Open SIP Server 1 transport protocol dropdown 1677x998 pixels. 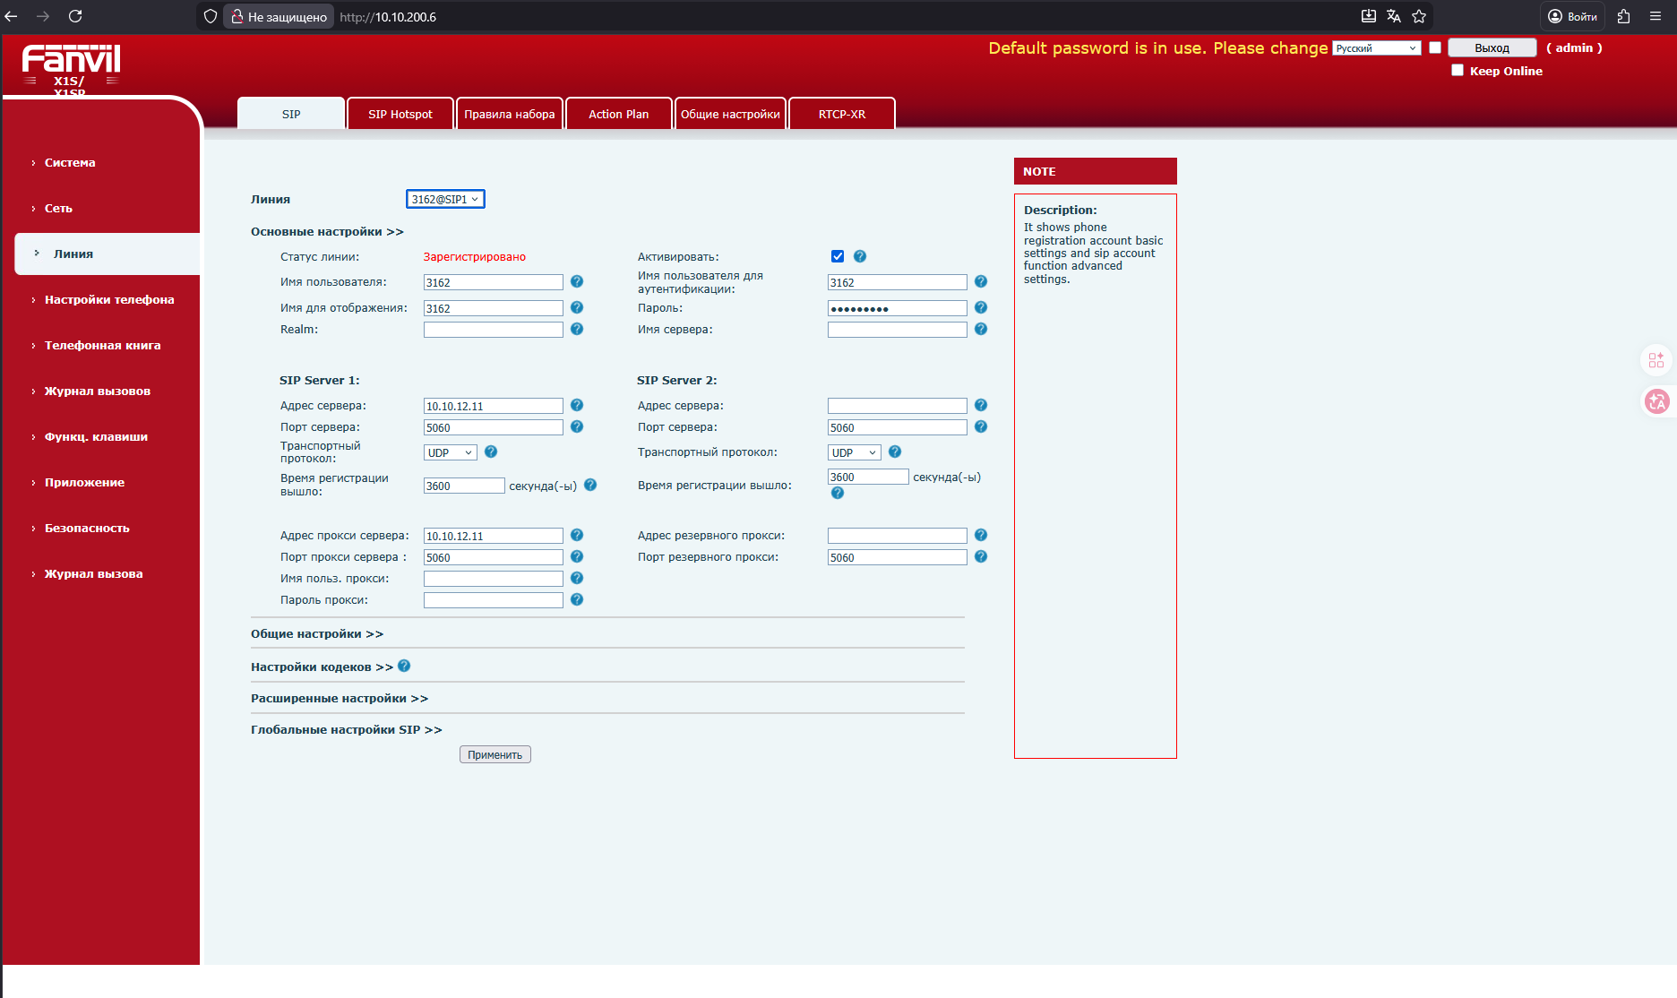(450, 452)
